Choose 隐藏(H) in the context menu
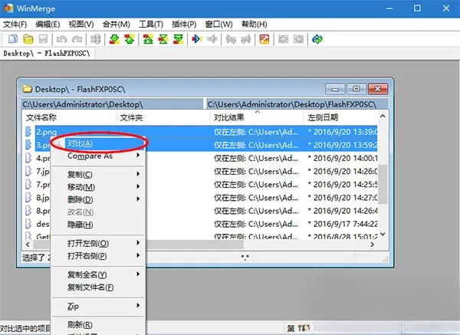 [98, 225]
